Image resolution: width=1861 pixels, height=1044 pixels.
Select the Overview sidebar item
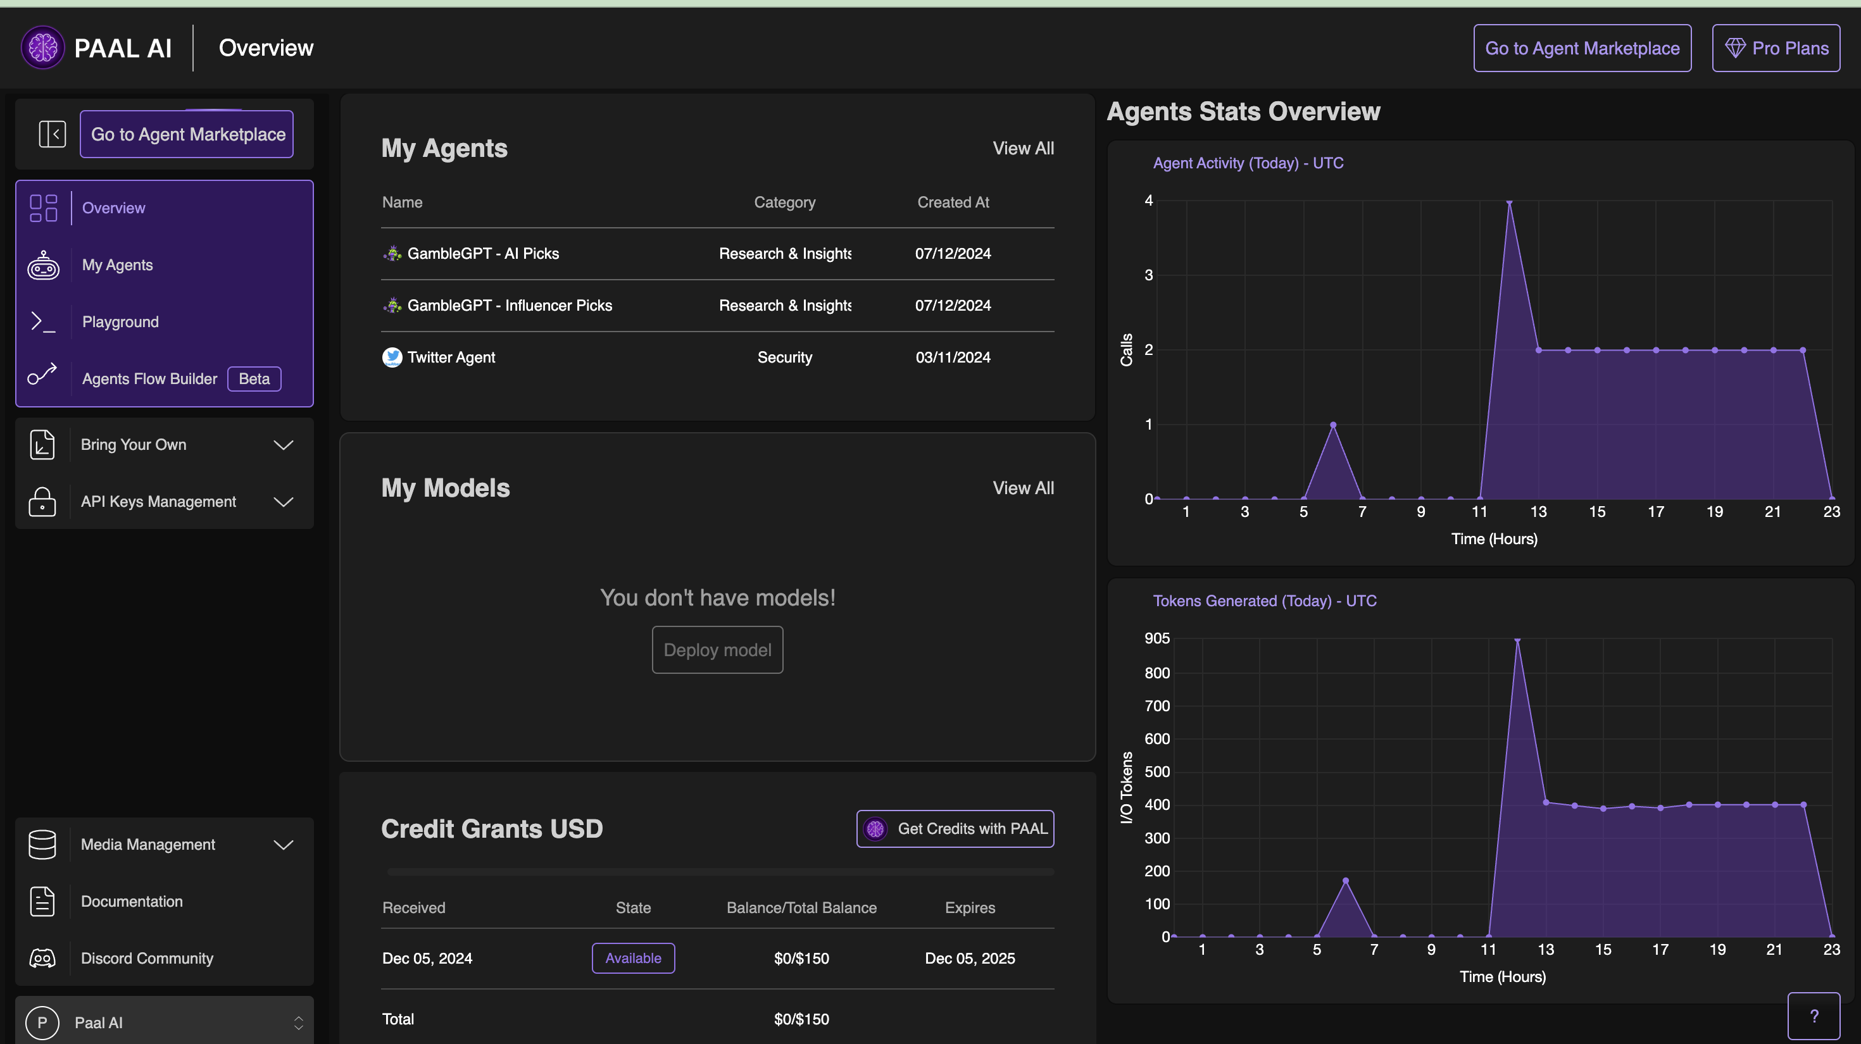click(113, 208)
